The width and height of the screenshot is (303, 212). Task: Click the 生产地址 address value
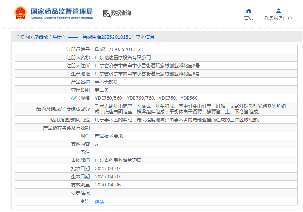pyautogui.click(x=147, y=74)
